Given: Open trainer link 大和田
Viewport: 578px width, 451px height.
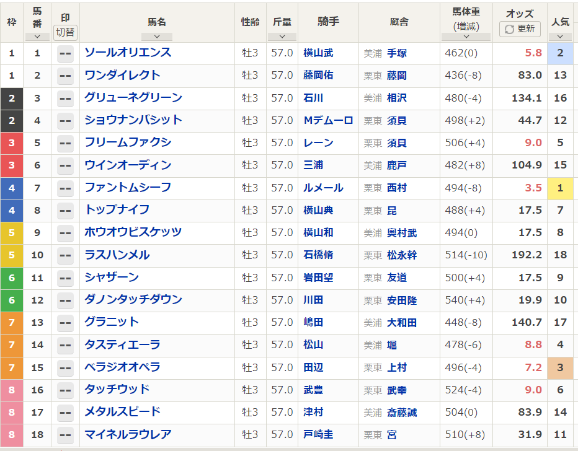Looking at the screenshot, I should 402,323.
